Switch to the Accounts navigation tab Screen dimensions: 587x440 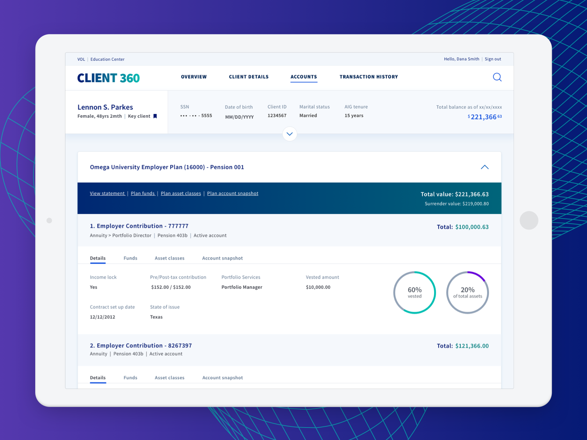[x=304, y=77]
